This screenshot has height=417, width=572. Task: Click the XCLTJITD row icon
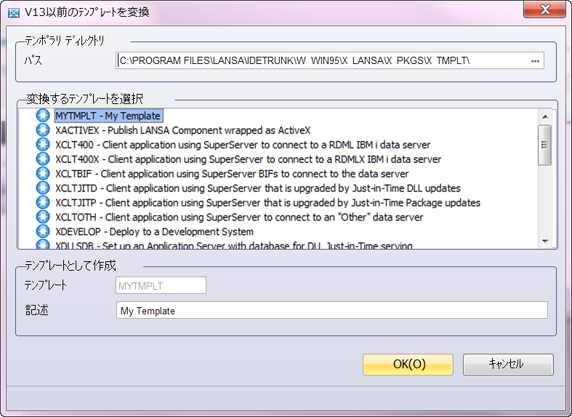43,188
